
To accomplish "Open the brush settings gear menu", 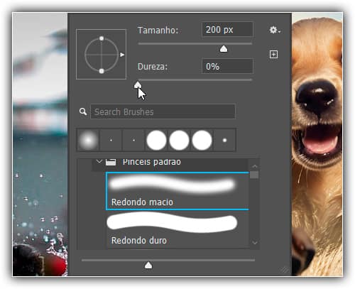I will [x=275, y=30].
